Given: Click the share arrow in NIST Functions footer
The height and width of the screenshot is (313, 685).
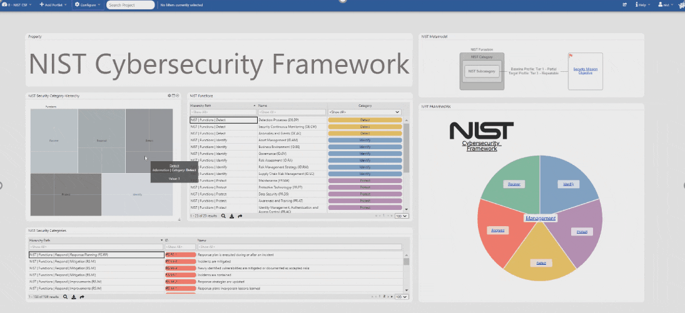Looking at the screenshot, I should tap(240, 216).
